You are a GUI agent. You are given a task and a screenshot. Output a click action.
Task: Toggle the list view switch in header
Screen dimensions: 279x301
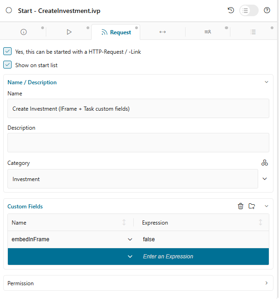pyautogui.click(x=248, y=10)
